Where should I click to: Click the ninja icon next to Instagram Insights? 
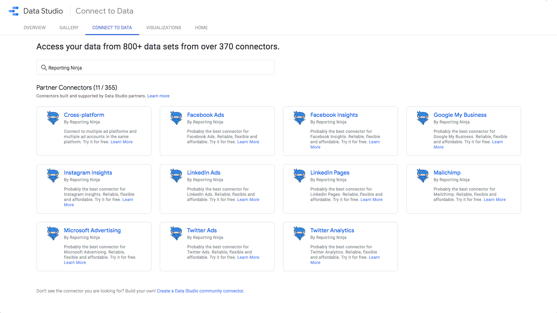click(53, 176)
